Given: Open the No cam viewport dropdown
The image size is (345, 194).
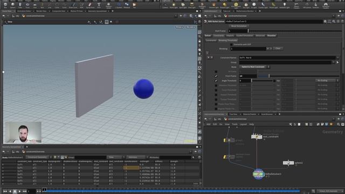Looking at the screenshot, I should click(x=190, y=27).
